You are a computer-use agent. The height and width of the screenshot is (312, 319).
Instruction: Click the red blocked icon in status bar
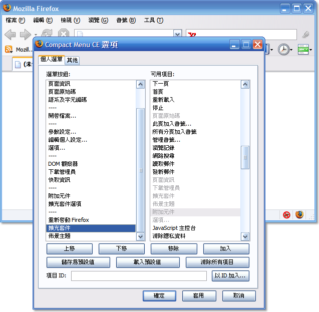click(x=286, y=215)
